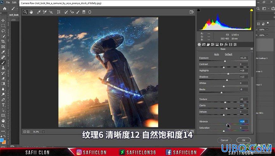Click Photoshop Home icon
The width and height of the screenshot is (275, 156).
pos(4,9)
